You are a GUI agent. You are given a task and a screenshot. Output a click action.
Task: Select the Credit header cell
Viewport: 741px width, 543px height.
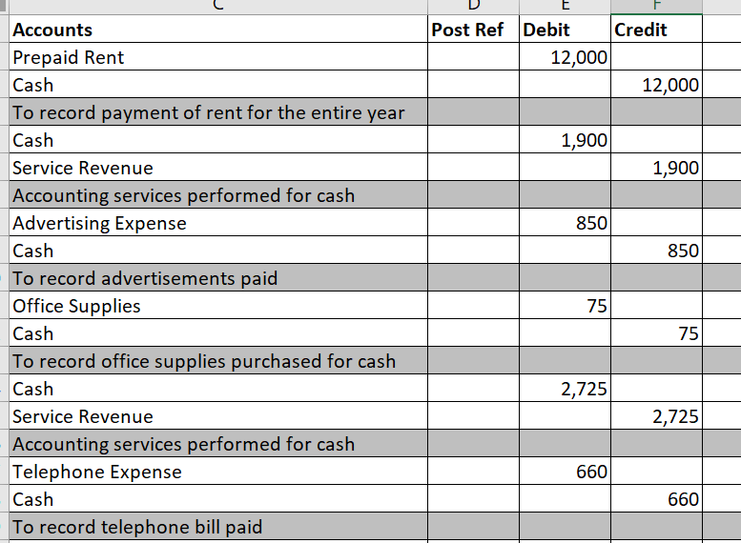coord(656,30)
